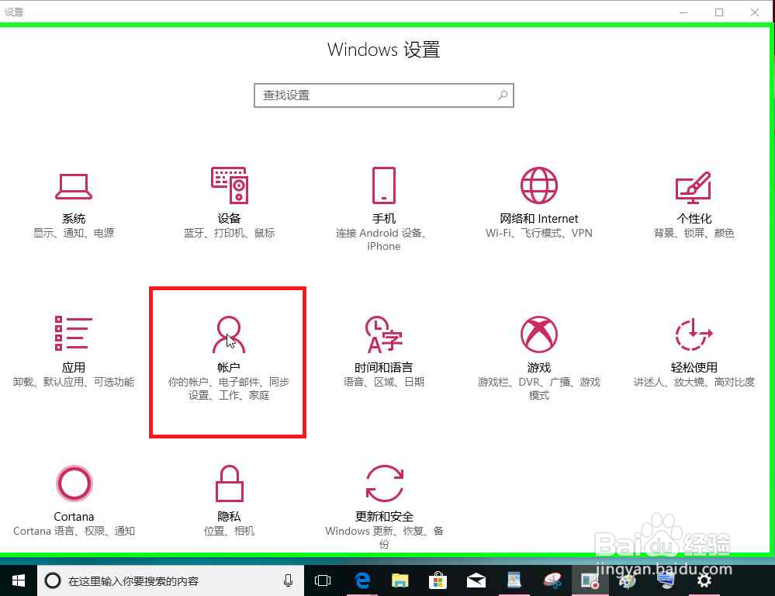The width and height of the screenshot is (775, 596).
Task: Click the 讲述人、放大镜、高对比度 description
Action: tap(694, 382)
